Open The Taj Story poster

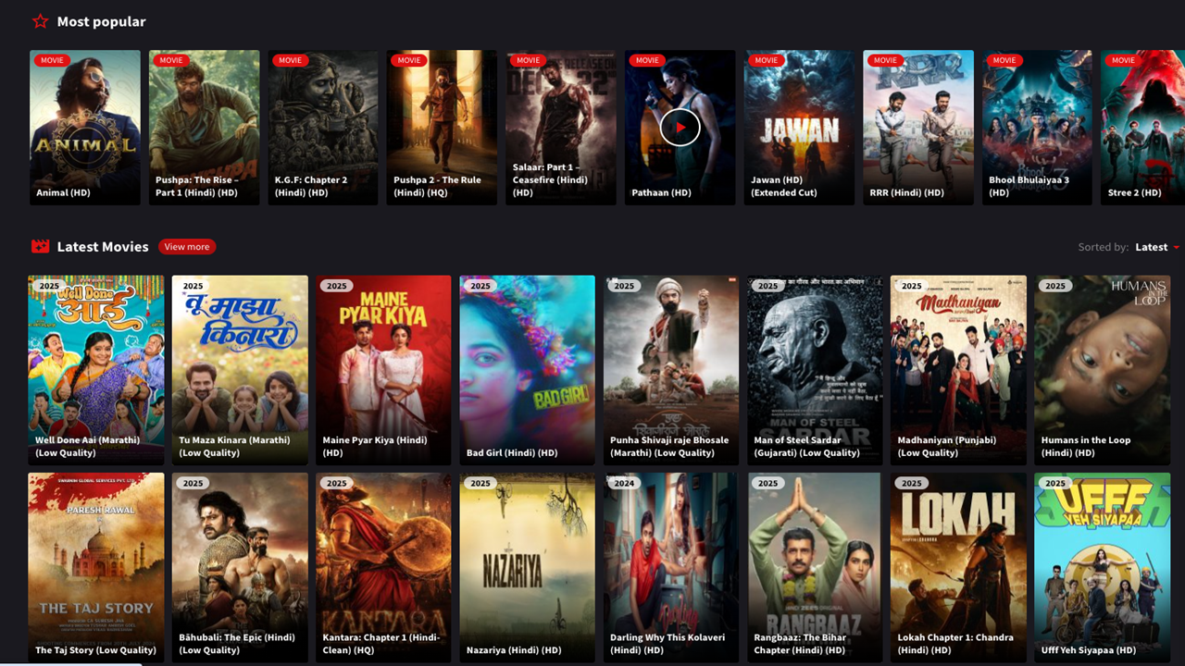(96, 568)
